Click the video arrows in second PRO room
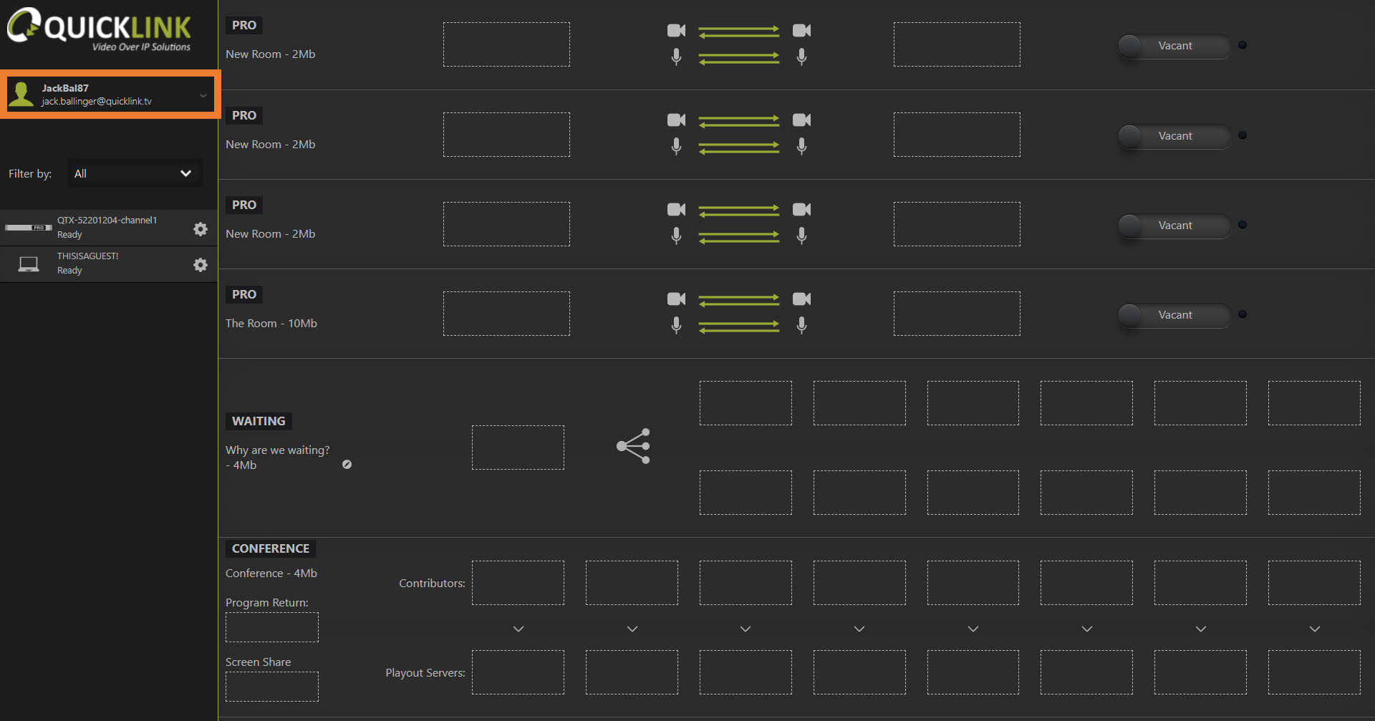This screenshot has height=721, width=1375. (738, 121)
